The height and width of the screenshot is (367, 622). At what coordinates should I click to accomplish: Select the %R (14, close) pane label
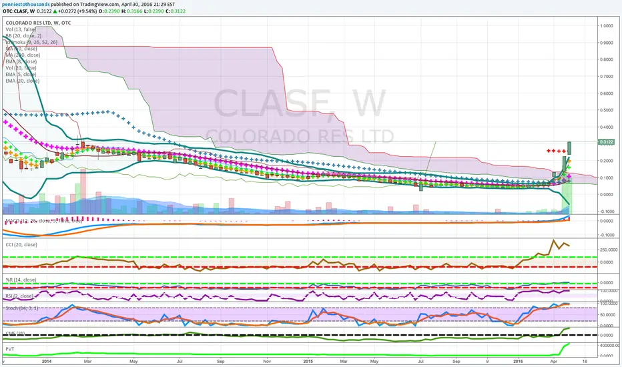coord(21,280)
